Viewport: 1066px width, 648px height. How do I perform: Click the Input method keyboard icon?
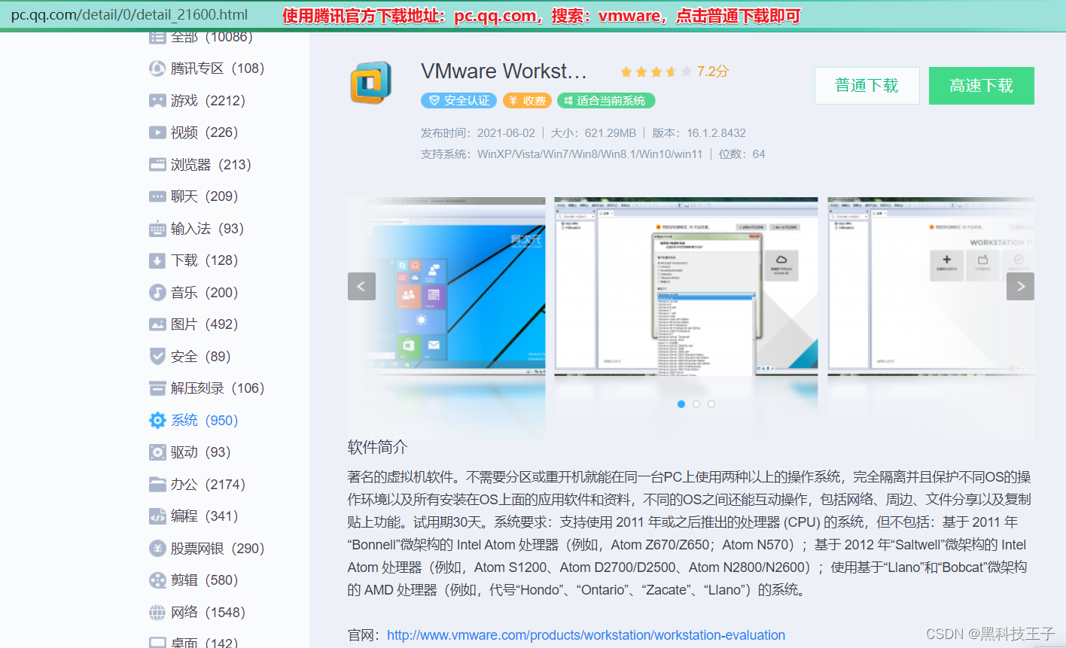pos(157,229)
